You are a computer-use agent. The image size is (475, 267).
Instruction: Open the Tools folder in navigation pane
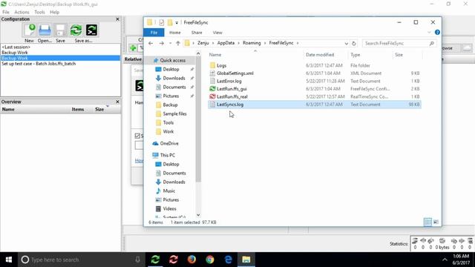[168, 122]
